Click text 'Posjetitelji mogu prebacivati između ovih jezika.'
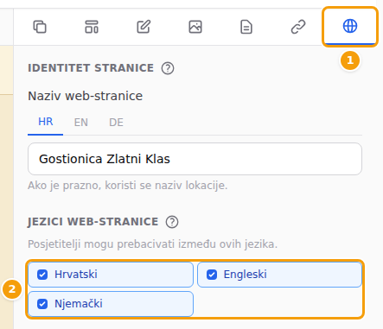This screenshot has width=383, height=329. coord(152,244)
